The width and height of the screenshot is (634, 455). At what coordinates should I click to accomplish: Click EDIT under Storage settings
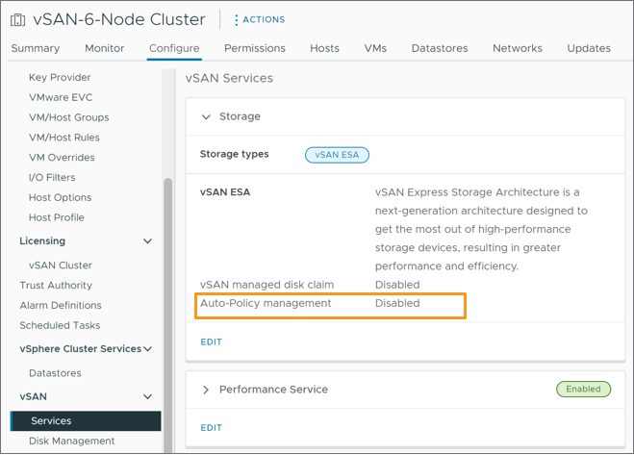point(211,341)
